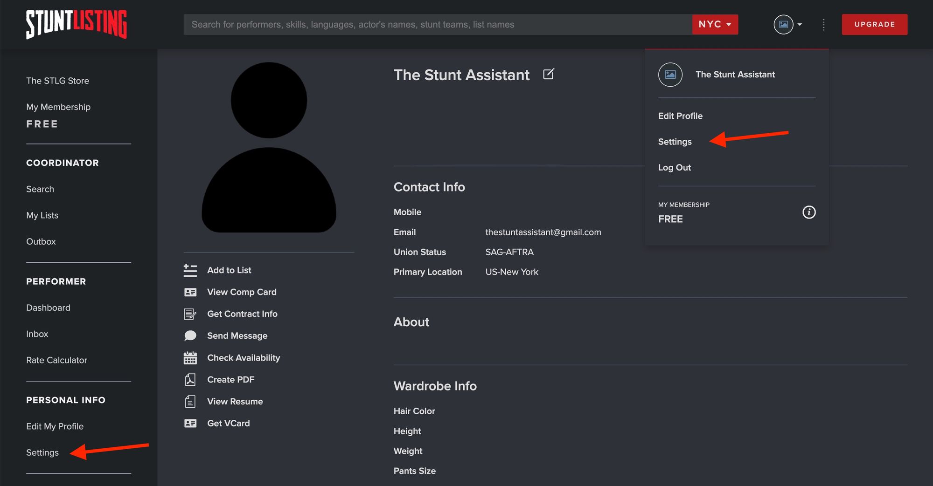Open the Rate Calculator
The height and width of the screenshot is (486, 933).
coord(57,360)
